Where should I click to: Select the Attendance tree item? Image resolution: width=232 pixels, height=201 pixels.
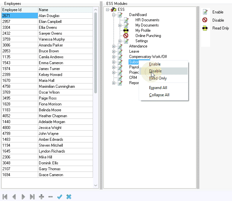pyautogui.click(x=138, y=46)
